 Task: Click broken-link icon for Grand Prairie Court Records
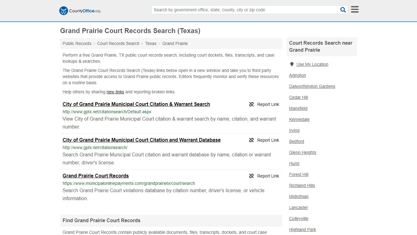click(252, 176)
